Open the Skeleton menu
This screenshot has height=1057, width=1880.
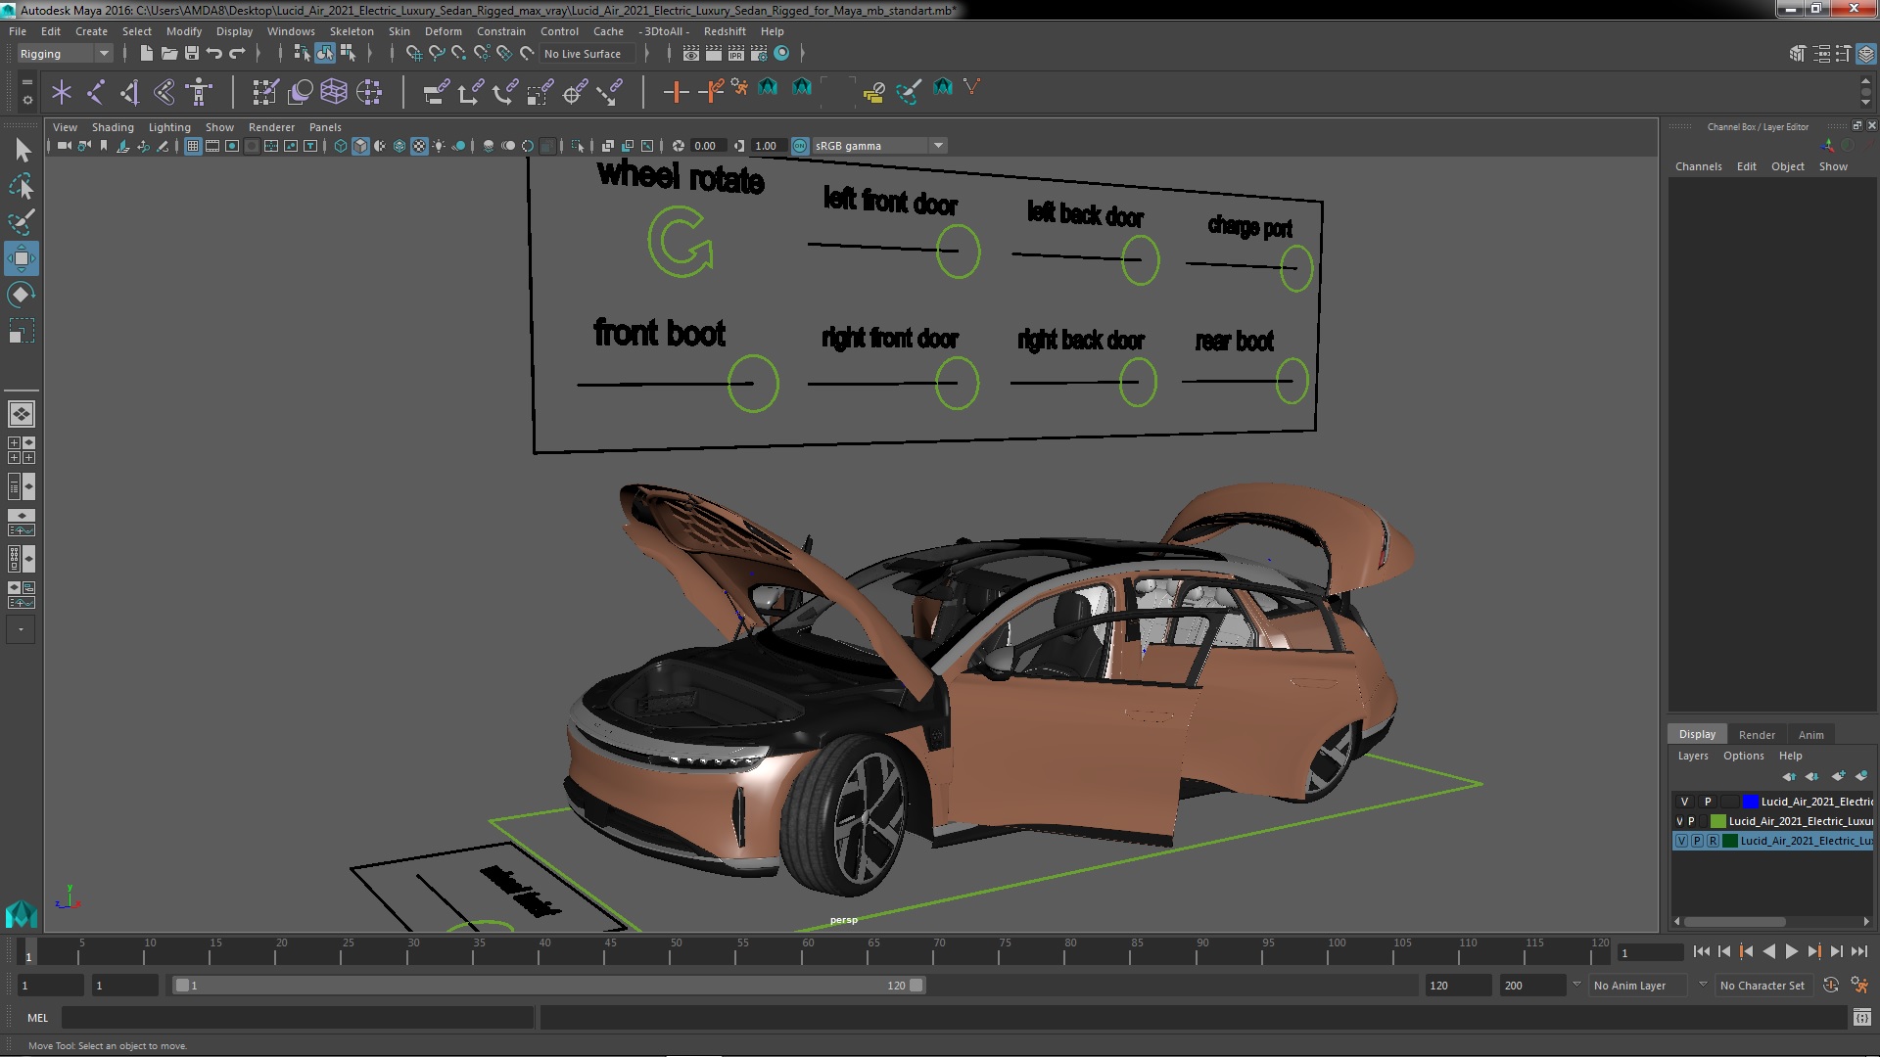tap(352, 31)
